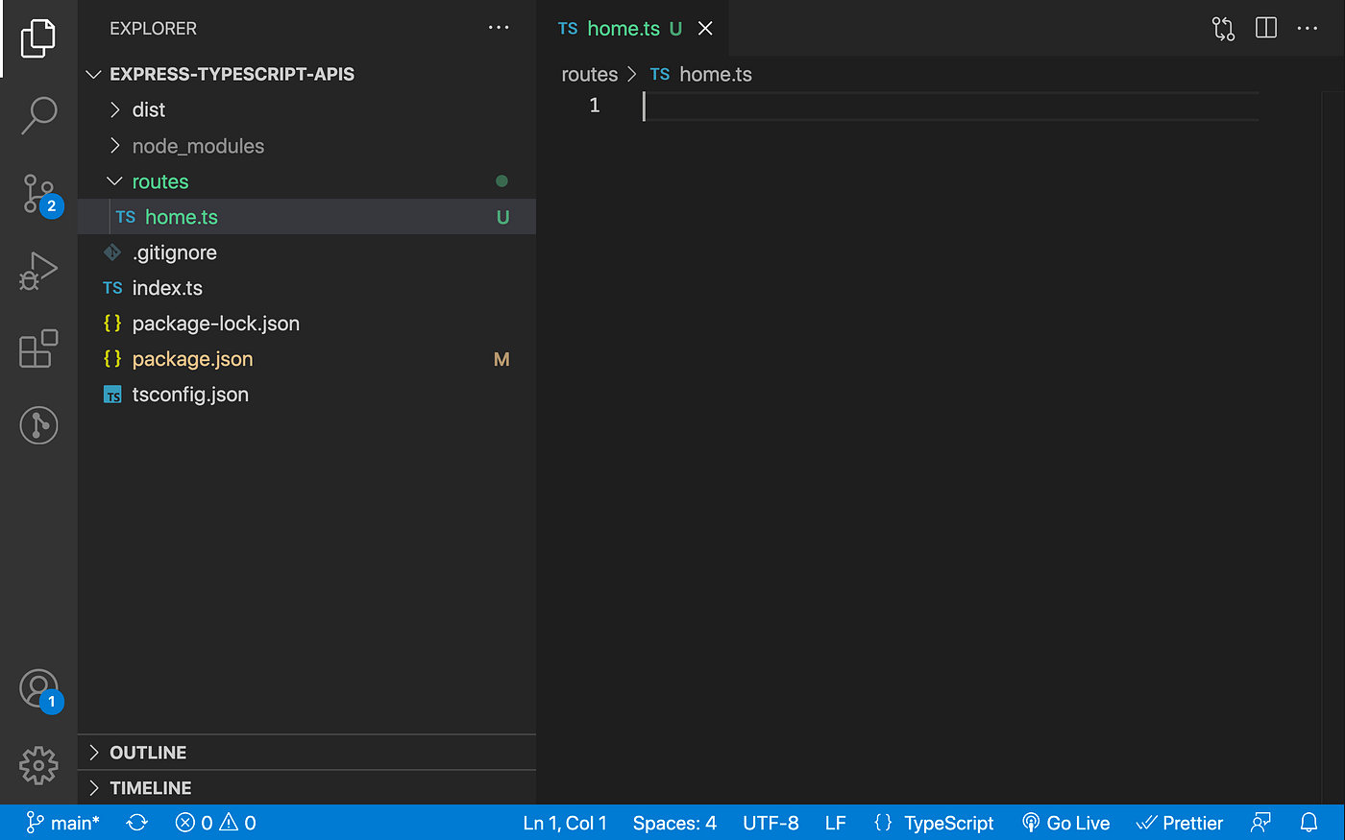
Task: Click the feedback icon in the status bar
Action: click(1260, 822)
